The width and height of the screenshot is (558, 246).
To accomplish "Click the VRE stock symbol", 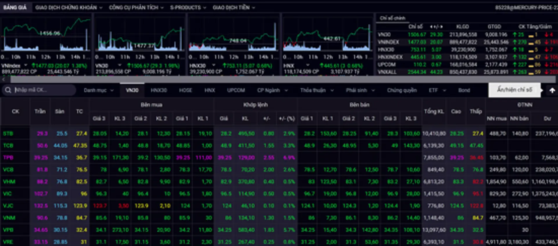I will coord(8,242).
